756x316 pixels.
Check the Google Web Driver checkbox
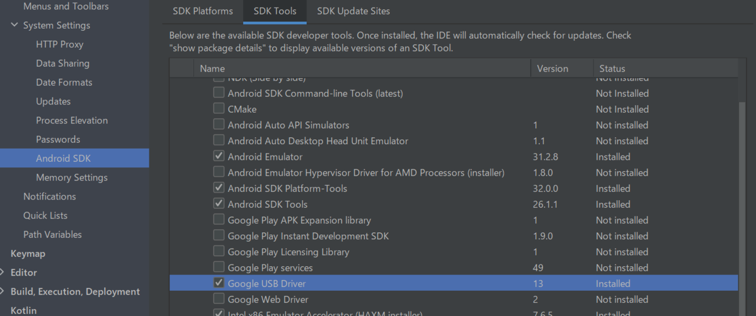point(219,299)
